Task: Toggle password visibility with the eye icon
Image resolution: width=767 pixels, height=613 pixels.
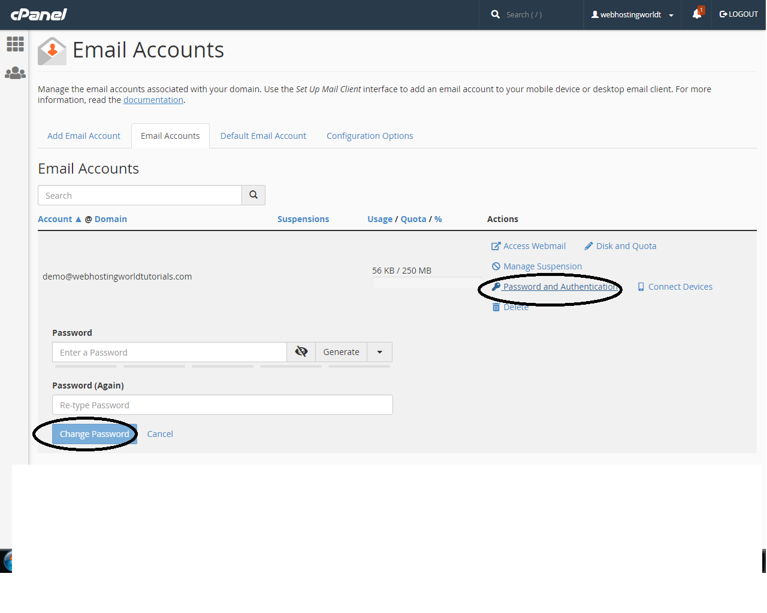Action: [x=301, y=351]
